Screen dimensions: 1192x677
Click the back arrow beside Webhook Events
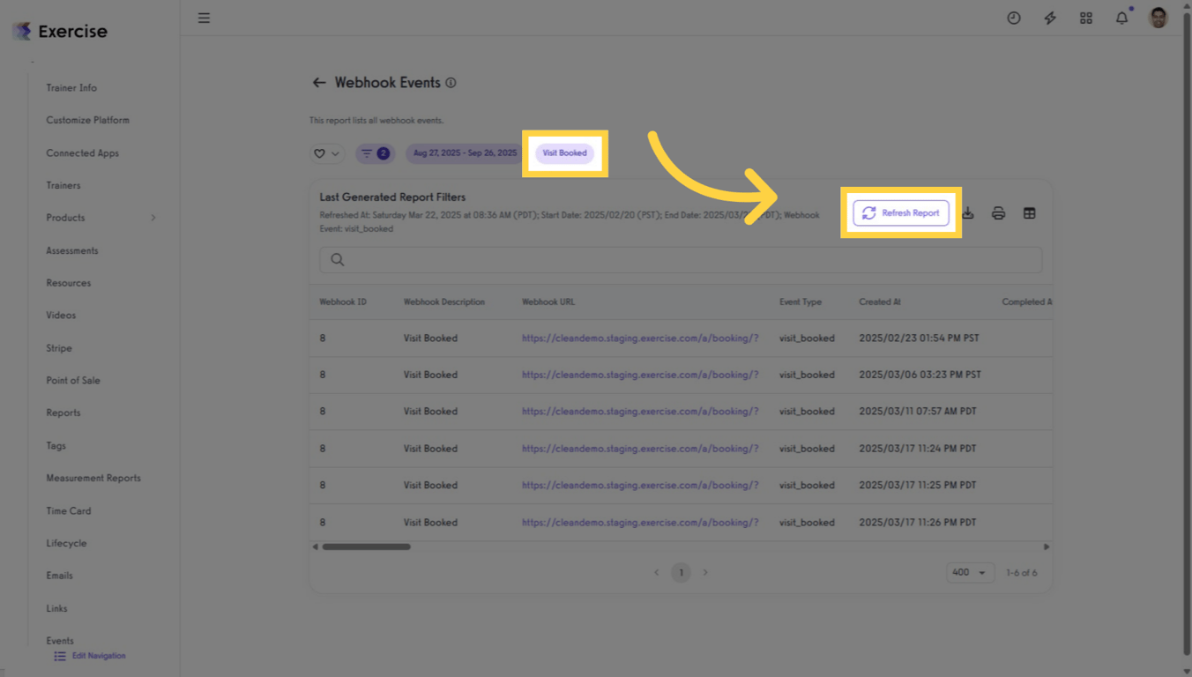point(318,82)
